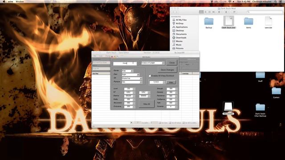Switch Finder to list view
Image resolution: width=285 pixels, height=160 pixels.
point(205,12)
